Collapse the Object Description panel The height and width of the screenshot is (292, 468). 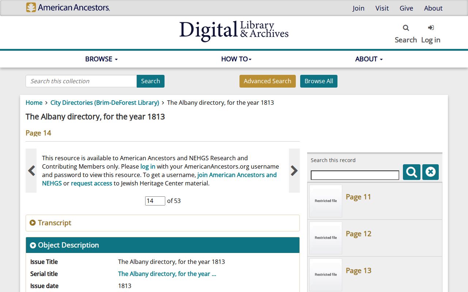pyautogui.click(x=163, y=245)
